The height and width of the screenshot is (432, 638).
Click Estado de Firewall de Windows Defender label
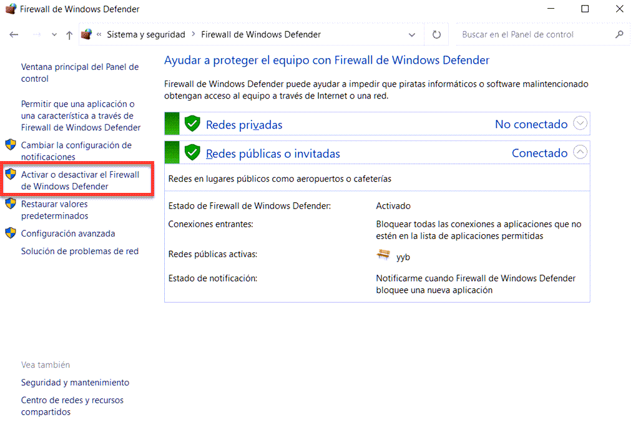click(250, 206)
